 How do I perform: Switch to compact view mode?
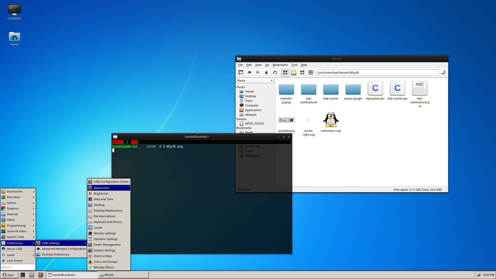[302, 73]
